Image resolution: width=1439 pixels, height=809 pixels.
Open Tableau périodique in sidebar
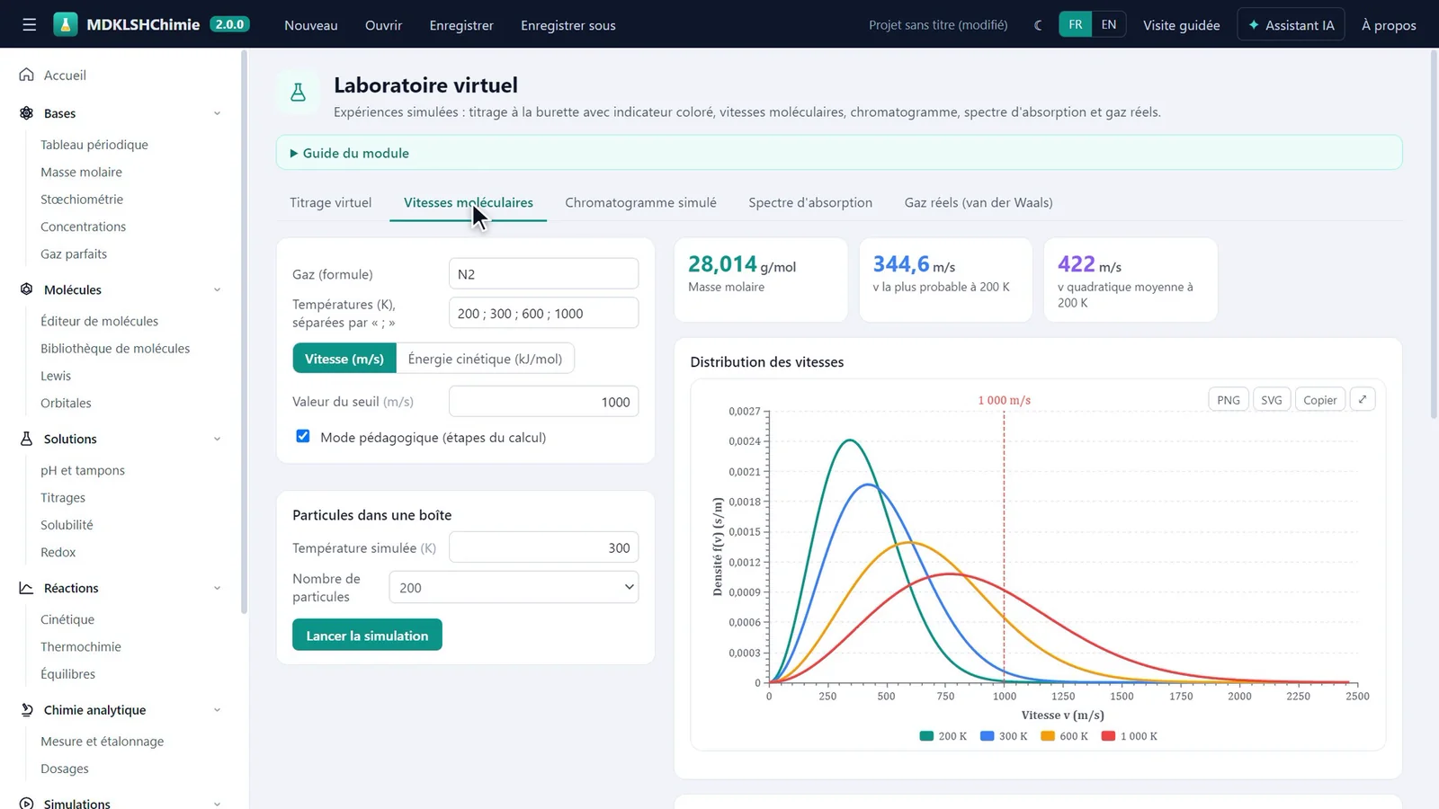94,144
